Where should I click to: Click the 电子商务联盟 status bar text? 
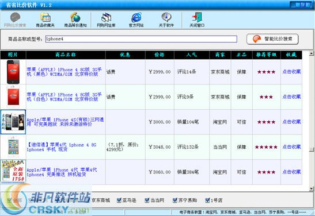pyautogui.click(x=242, y=212)
